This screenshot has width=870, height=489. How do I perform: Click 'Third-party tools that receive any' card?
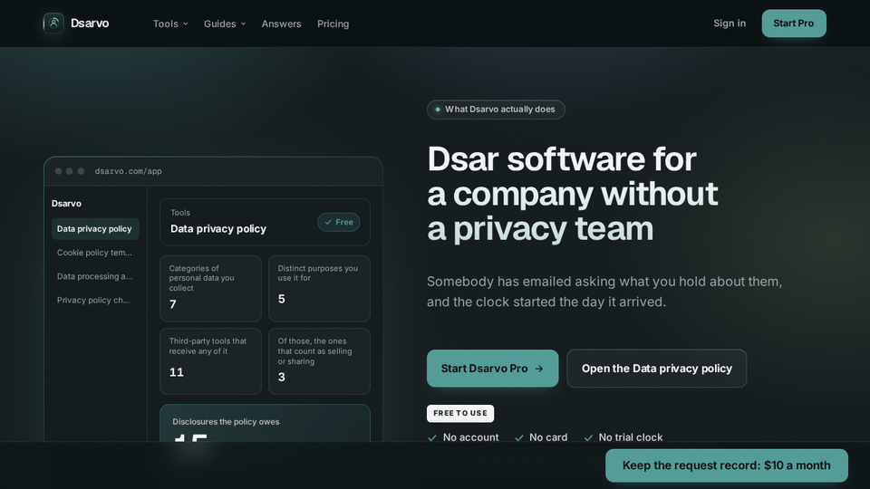(210, 361)
